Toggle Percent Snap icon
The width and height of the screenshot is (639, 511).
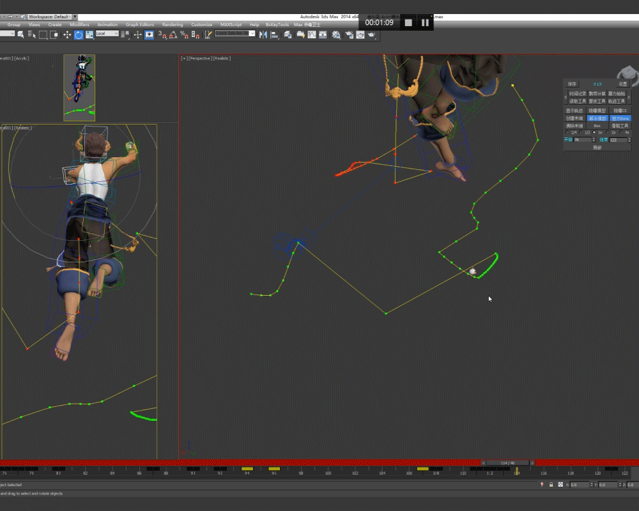[x=184, y=35]
